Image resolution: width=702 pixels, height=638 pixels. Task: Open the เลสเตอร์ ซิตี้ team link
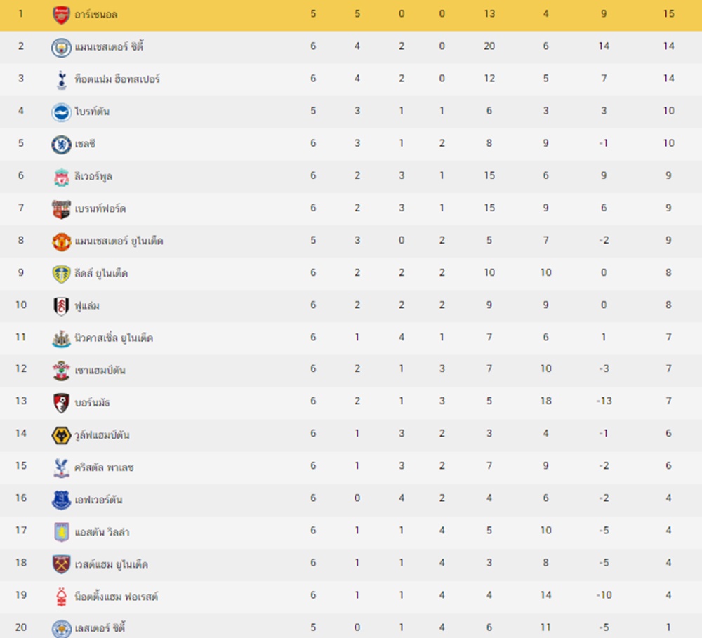point(100,627)
